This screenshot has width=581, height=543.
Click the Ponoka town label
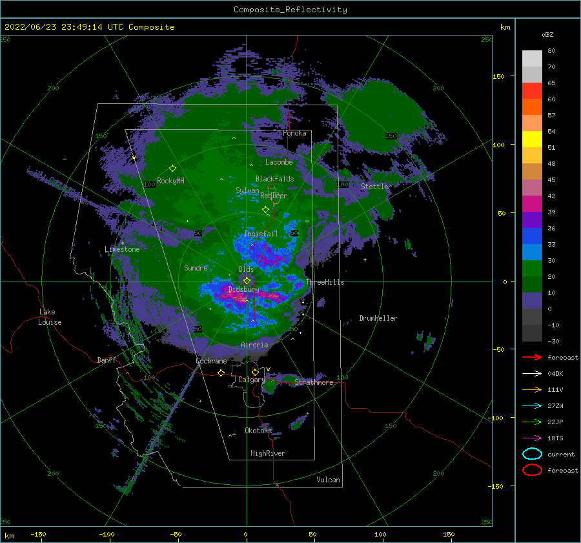294,134
